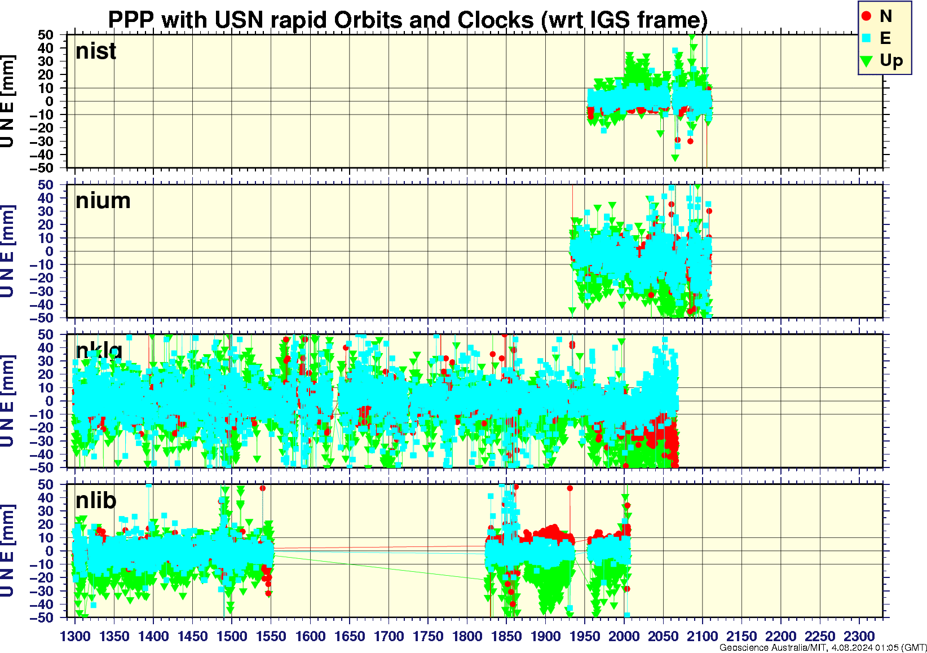Click the x-axis label 1700

pos(389,636)
